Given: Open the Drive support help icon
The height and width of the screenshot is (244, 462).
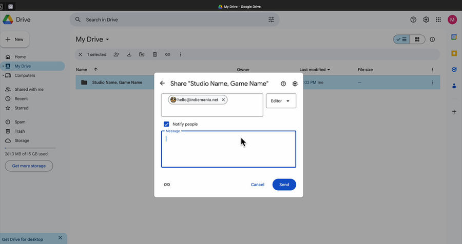Looking at the screenshot, I should point(413,19).
